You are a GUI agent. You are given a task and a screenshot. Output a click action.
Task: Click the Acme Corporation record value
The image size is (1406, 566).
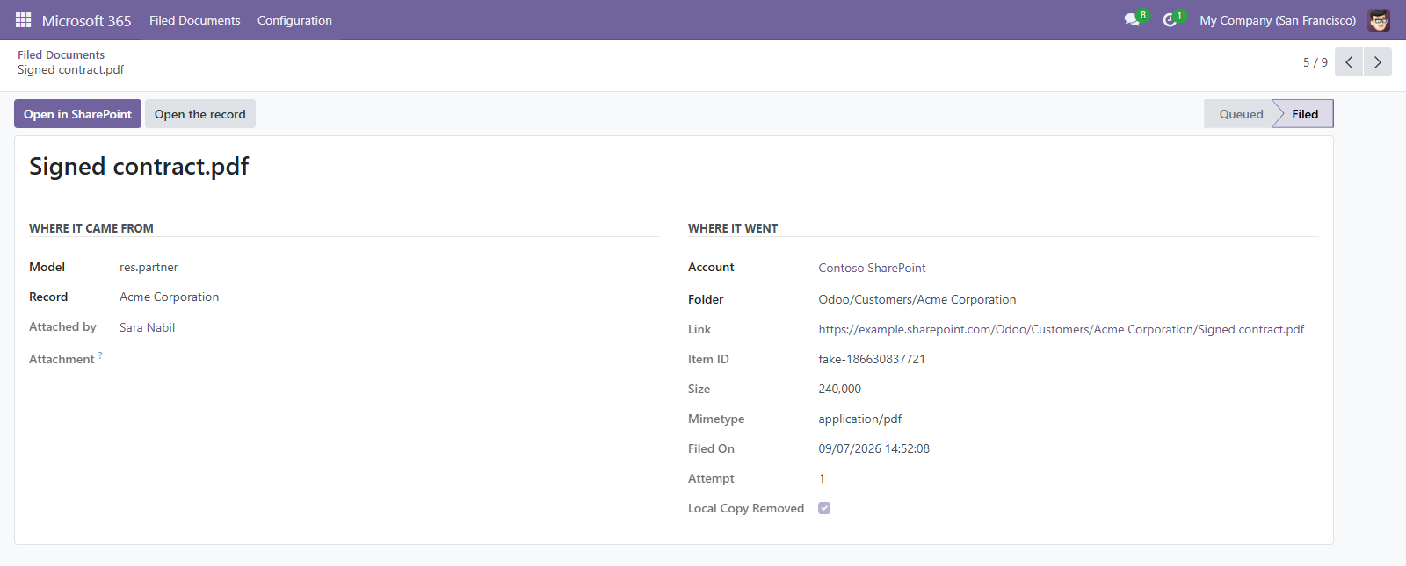pyautogui.click(x=169, y=297)
